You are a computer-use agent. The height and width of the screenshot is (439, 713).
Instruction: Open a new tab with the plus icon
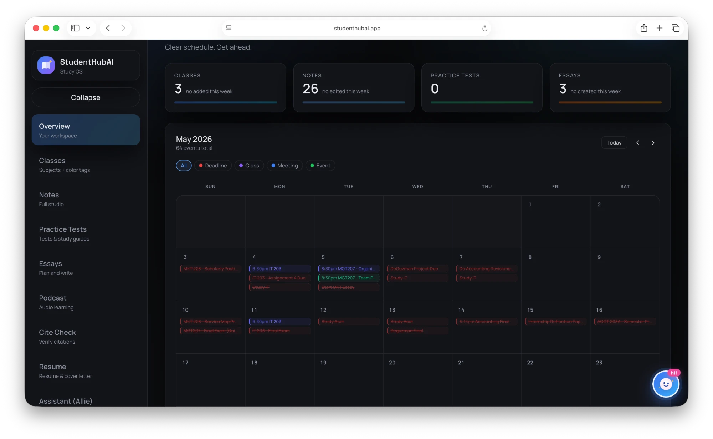click(x=660, y=28)
